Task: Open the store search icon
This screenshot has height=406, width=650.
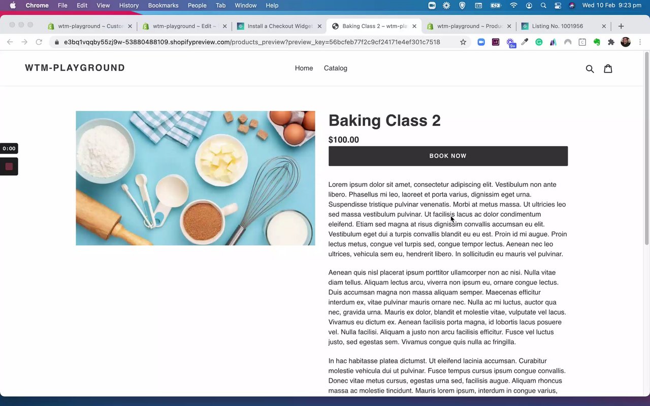Action: 590,69
